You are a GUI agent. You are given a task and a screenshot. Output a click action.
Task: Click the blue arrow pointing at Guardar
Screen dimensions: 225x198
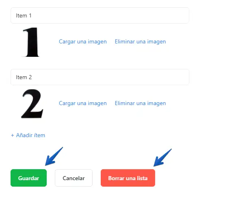(x=54, y=156)
